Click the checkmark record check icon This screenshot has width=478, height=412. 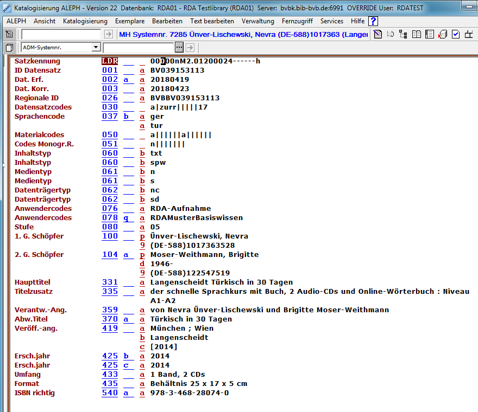(x=456, y=35)
